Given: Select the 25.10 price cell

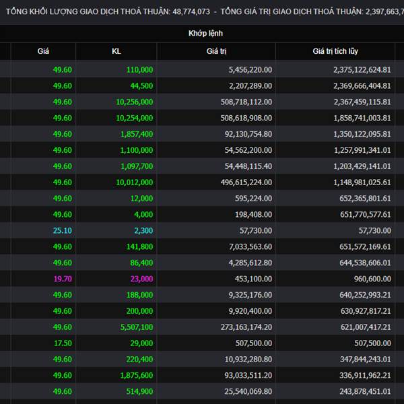Looking at the screenshot, I should [43, 230].
